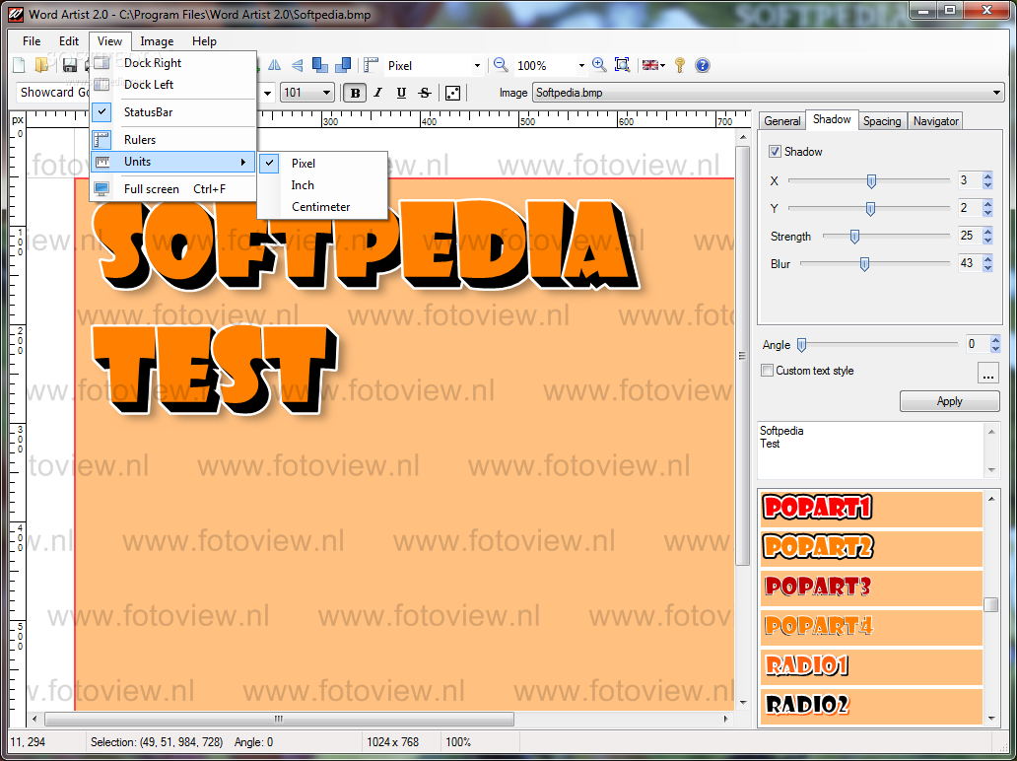Click the Dock Right menu icon
The height and width of the screenshot is (761, 1017).
point(102,63)
